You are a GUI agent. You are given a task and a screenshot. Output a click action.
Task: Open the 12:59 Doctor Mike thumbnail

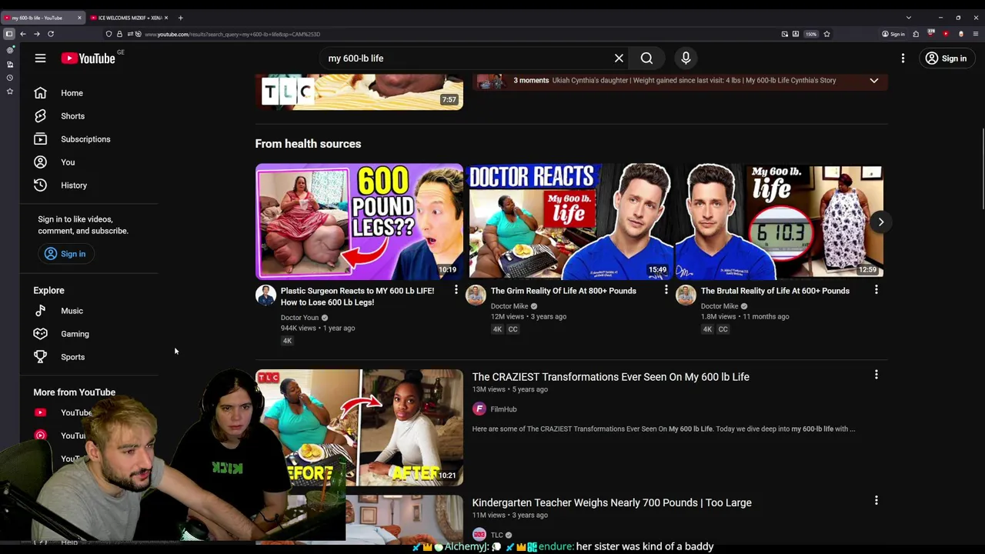coord(780,222)
